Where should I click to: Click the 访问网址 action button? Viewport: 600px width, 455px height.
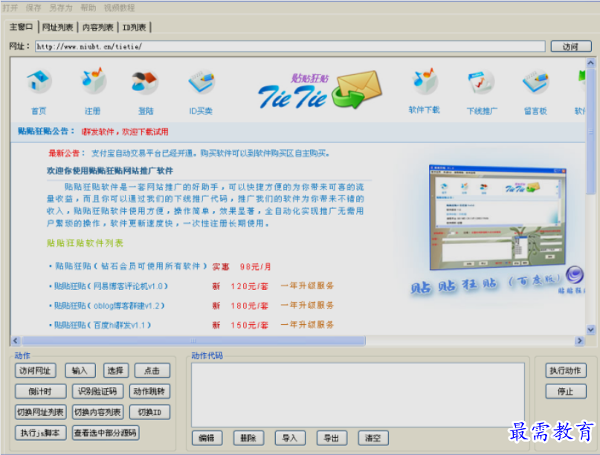coord(35,370)
